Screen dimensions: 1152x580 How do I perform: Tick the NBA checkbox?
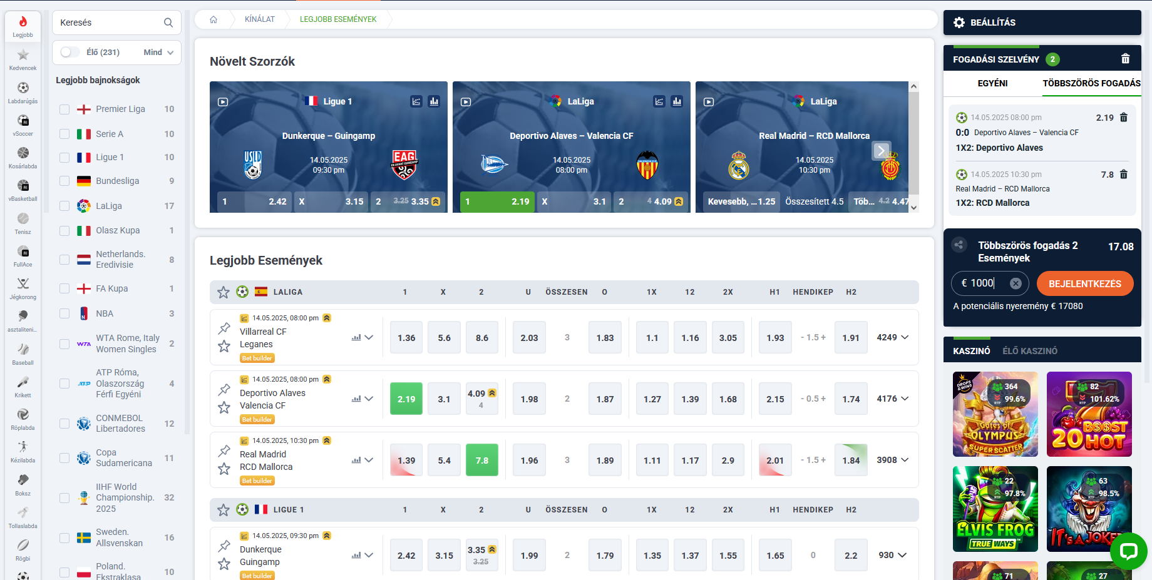(64, 313)
